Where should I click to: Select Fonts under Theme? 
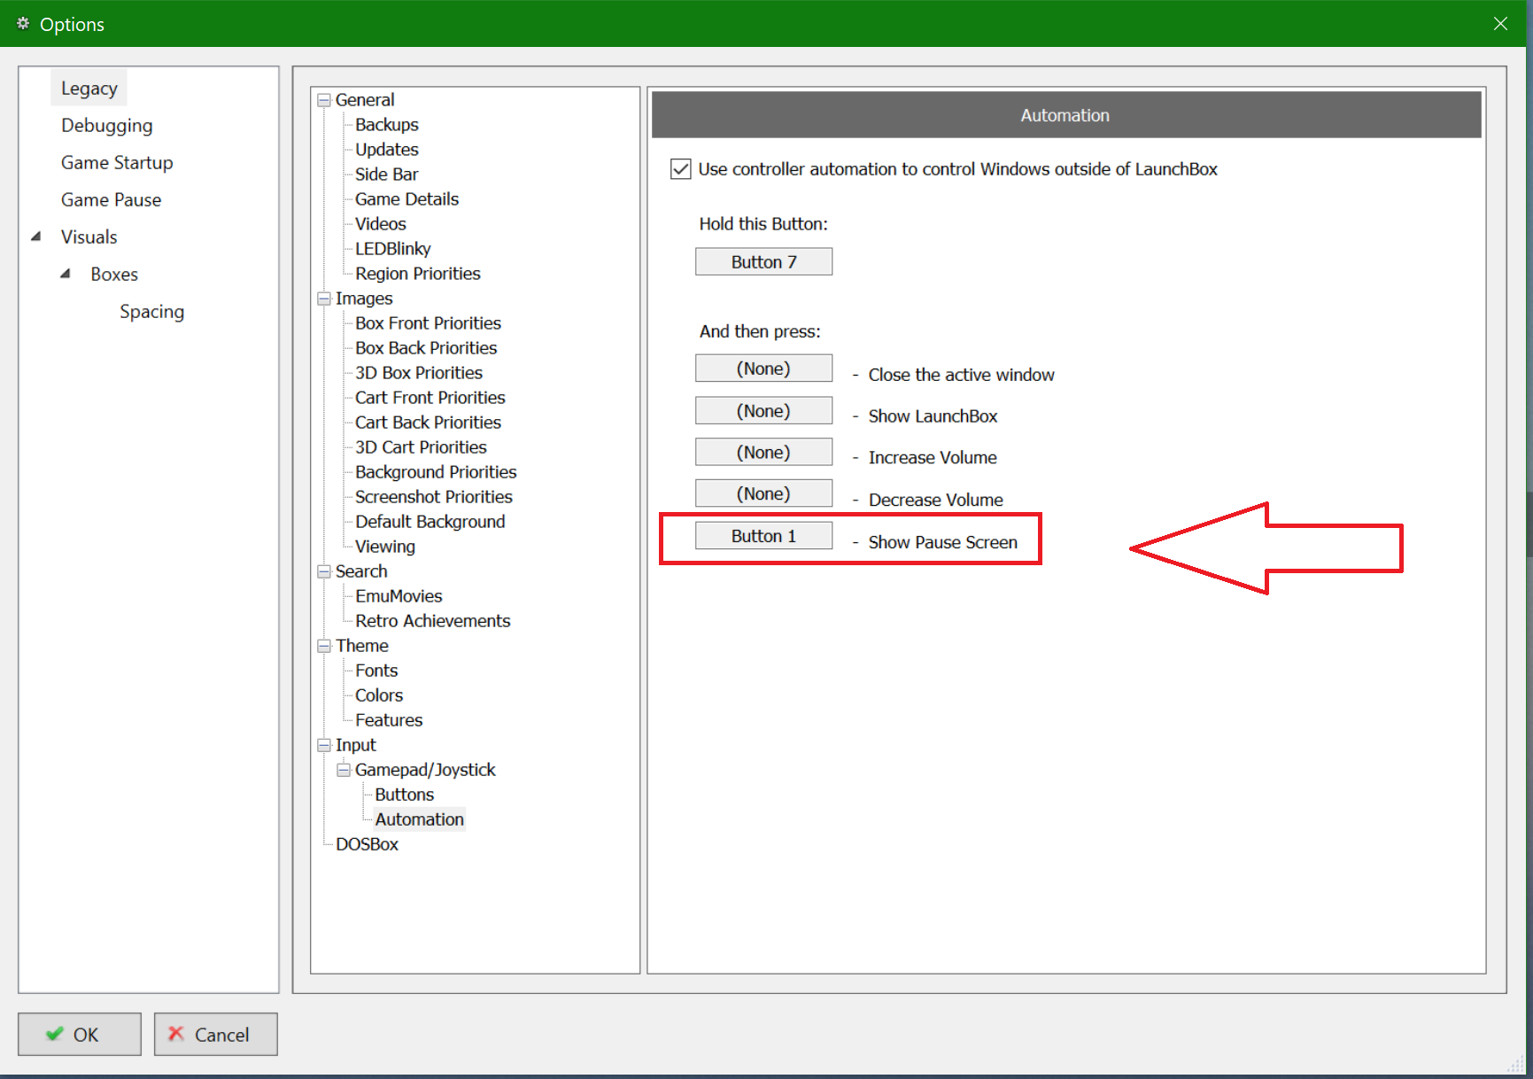tap(376, 671)
